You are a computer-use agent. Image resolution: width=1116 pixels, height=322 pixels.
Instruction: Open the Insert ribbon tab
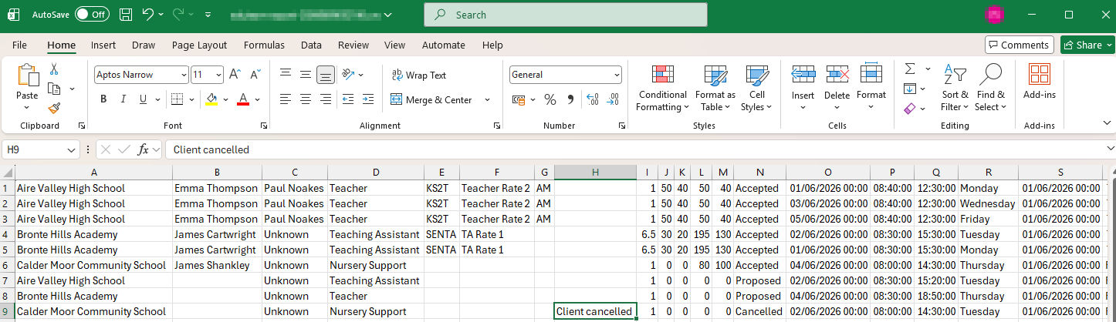(x=103, y=45)
